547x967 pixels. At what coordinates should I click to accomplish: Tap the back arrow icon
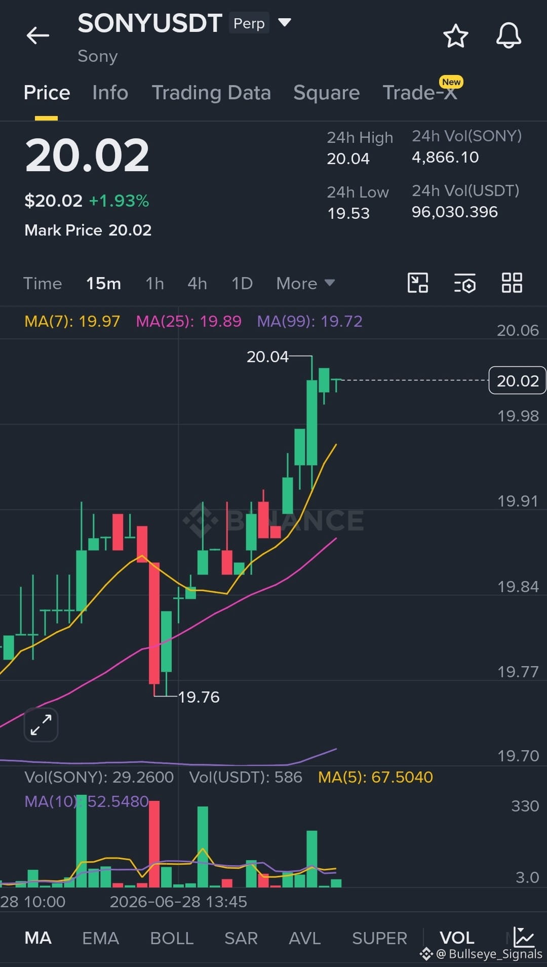point(38,35)
